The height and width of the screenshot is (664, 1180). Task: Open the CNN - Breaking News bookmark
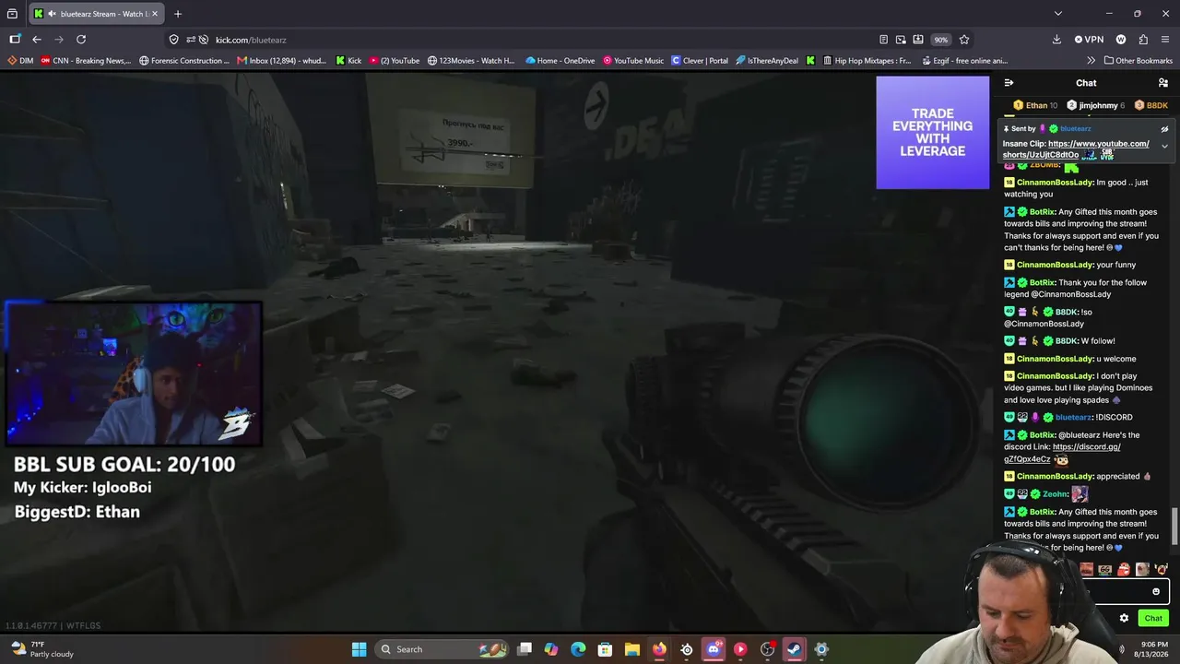pos(86,61)
